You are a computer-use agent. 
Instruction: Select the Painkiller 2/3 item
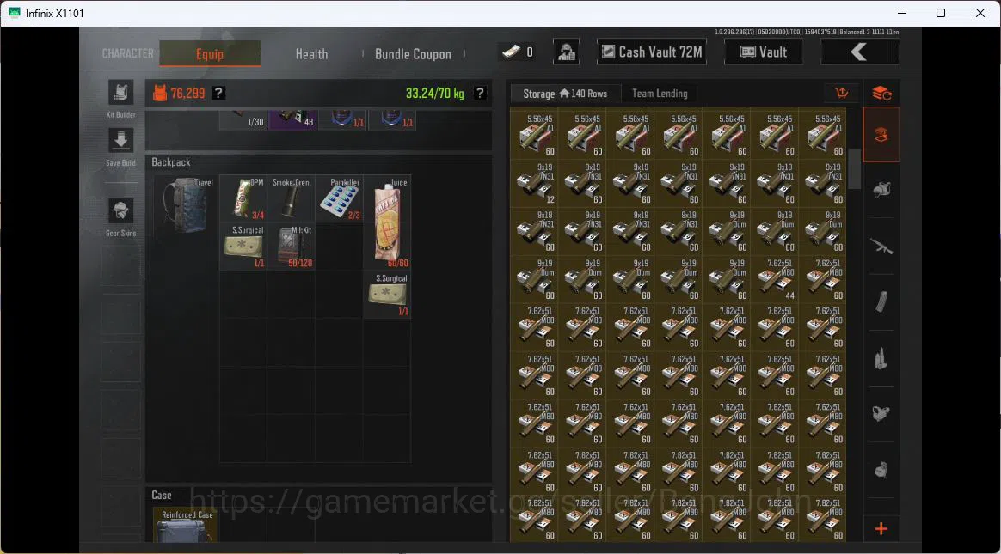(x=340, y=198)
